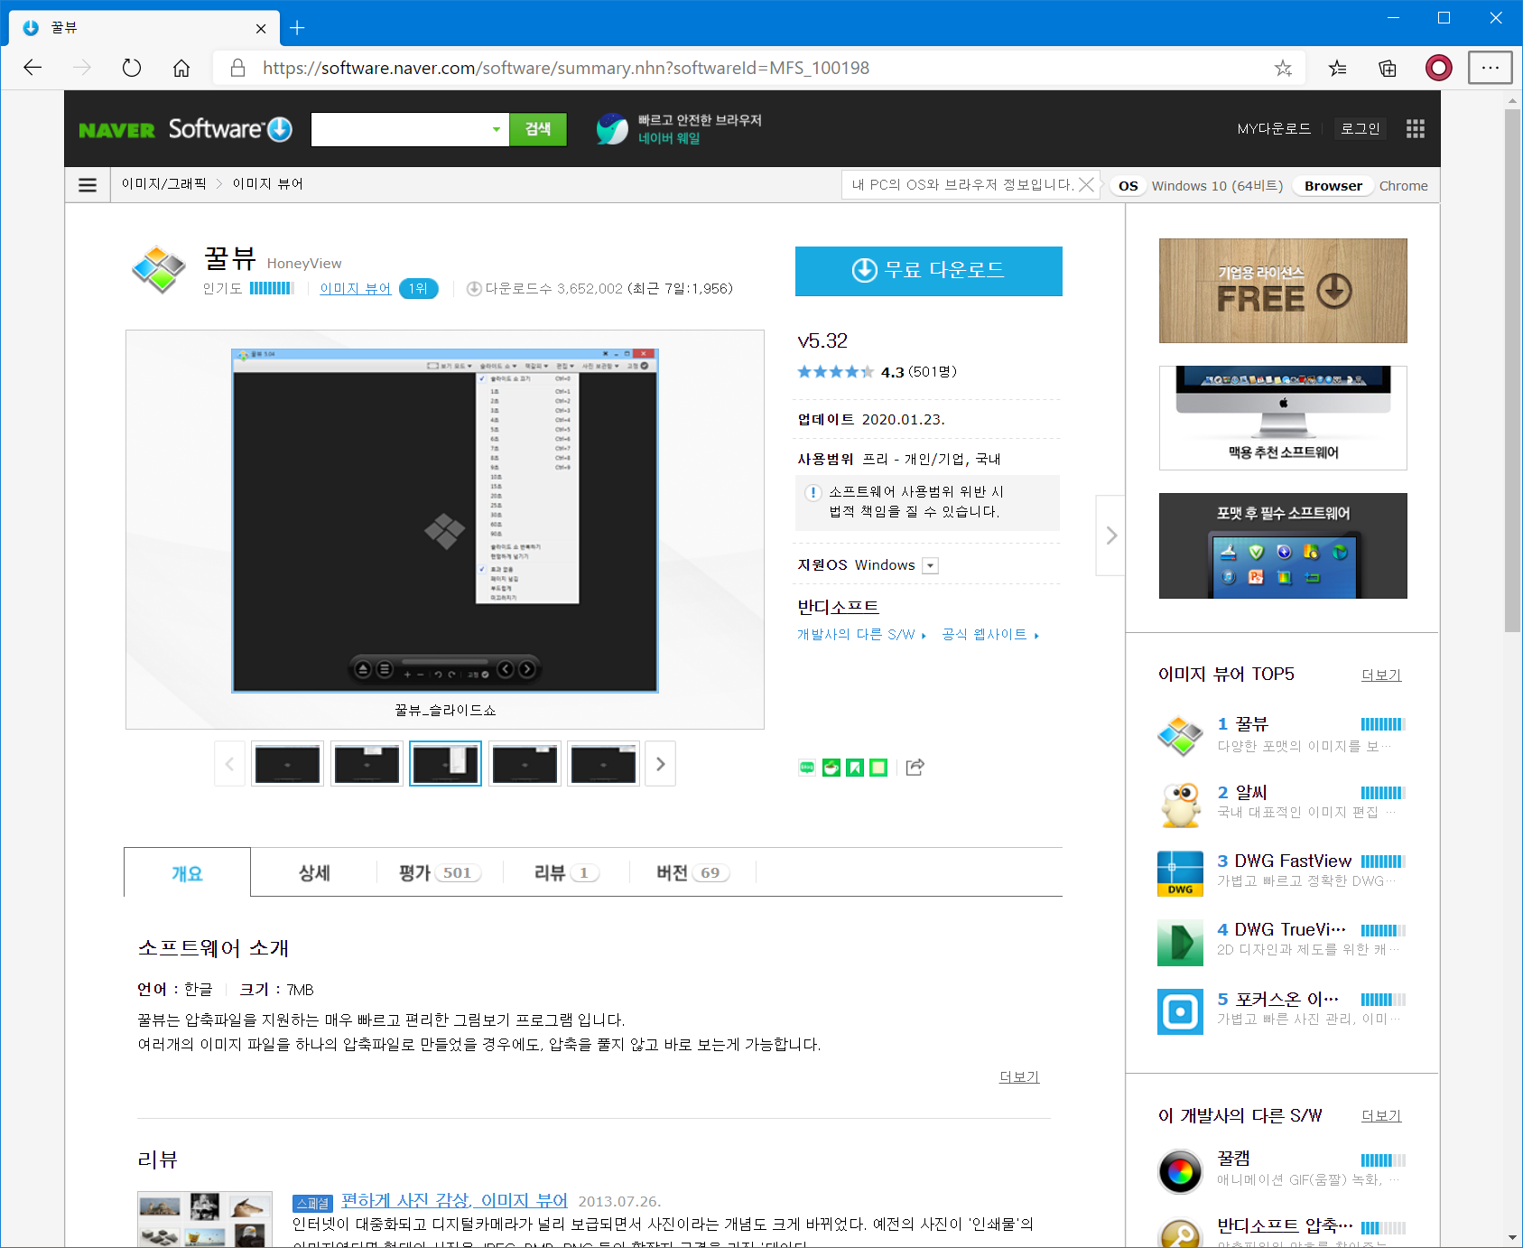Open 공식 웹사이트 link
The width and height of the screenshot is (1523, 1248).
(990, 635)
